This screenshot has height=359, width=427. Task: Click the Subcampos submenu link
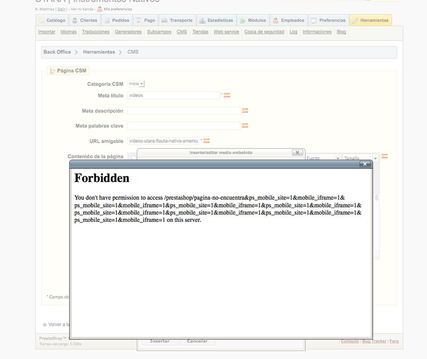(159, 32)
